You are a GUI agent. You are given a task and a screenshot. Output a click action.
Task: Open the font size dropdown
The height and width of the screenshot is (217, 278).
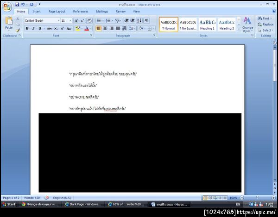[x=70, y=21]
